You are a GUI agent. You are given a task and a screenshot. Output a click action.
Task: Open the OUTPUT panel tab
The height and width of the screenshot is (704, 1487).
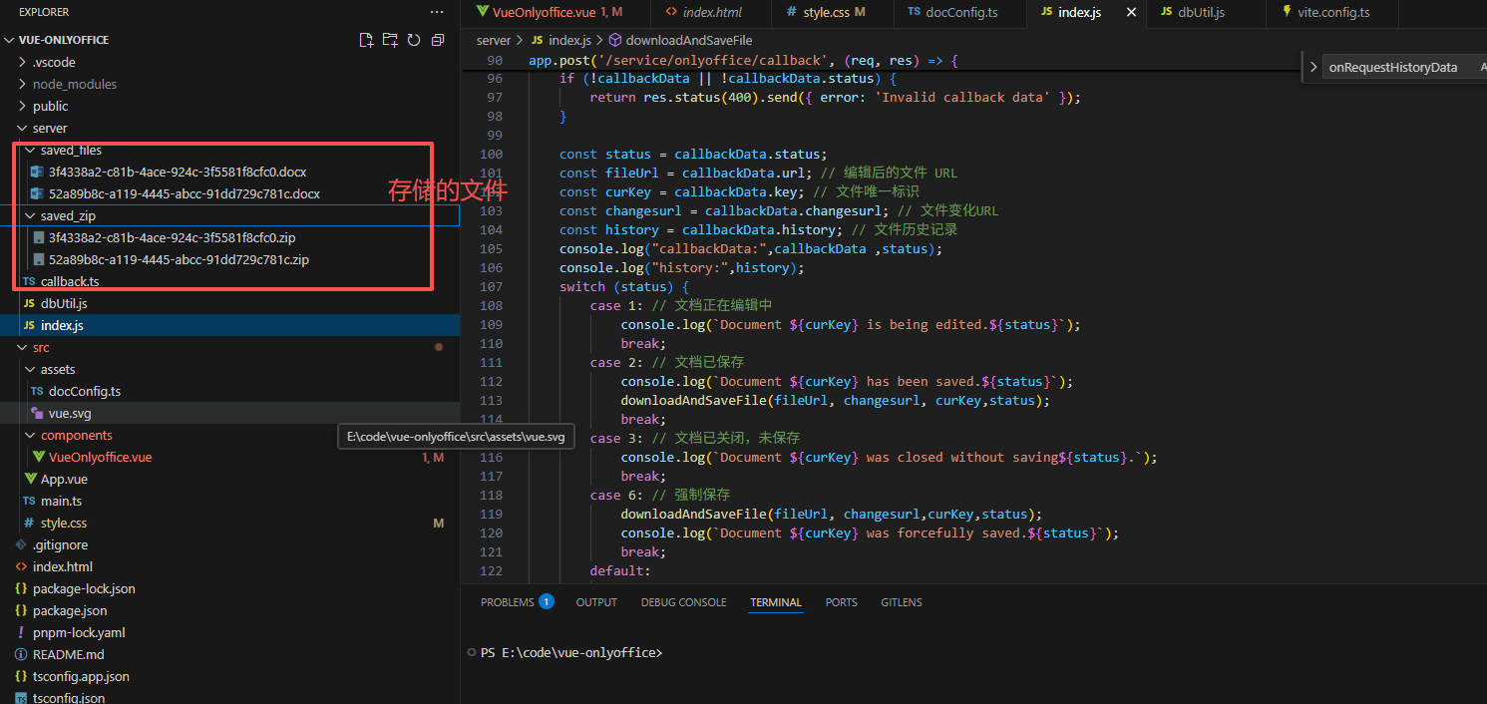pyautogui.click(x=596, y=602)
